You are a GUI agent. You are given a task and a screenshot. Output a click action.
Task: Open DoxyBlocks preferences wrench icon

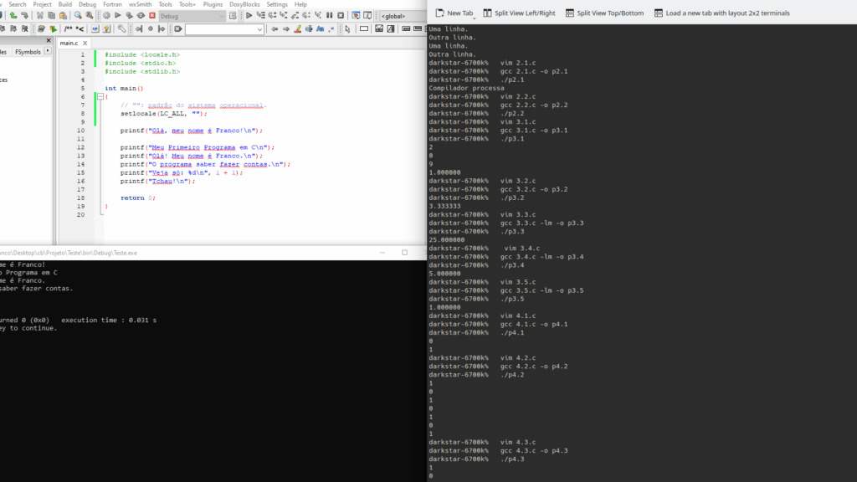[x=122, y=29]
